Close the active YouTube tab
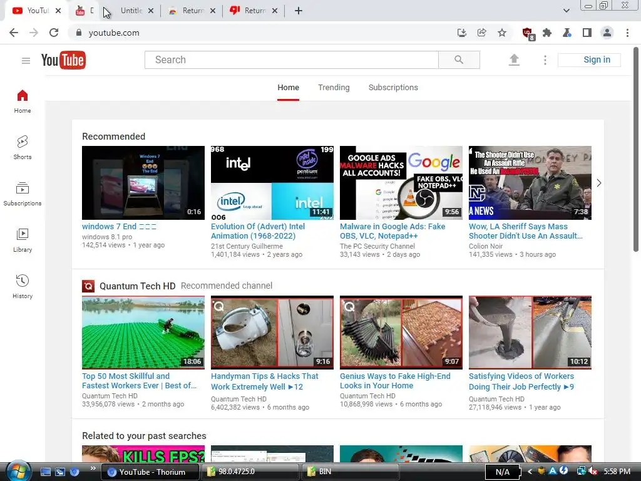This screenshot has height=481, width=641. pos(58,11)
